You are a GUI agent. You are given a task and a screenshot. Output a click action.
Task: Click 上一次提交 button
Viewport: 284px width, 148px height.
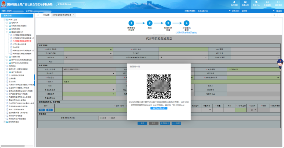click(177, 123)
